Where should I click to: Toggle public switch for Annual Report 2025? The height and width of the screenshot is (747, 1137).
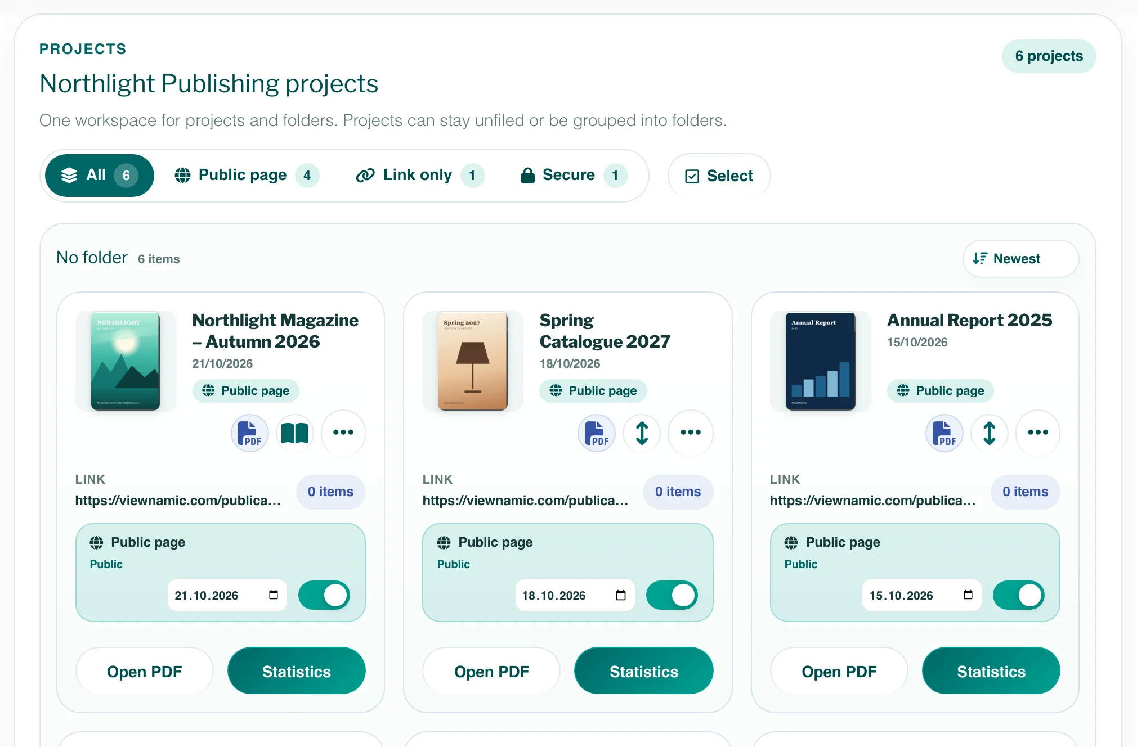click(x=1019, y=595)
